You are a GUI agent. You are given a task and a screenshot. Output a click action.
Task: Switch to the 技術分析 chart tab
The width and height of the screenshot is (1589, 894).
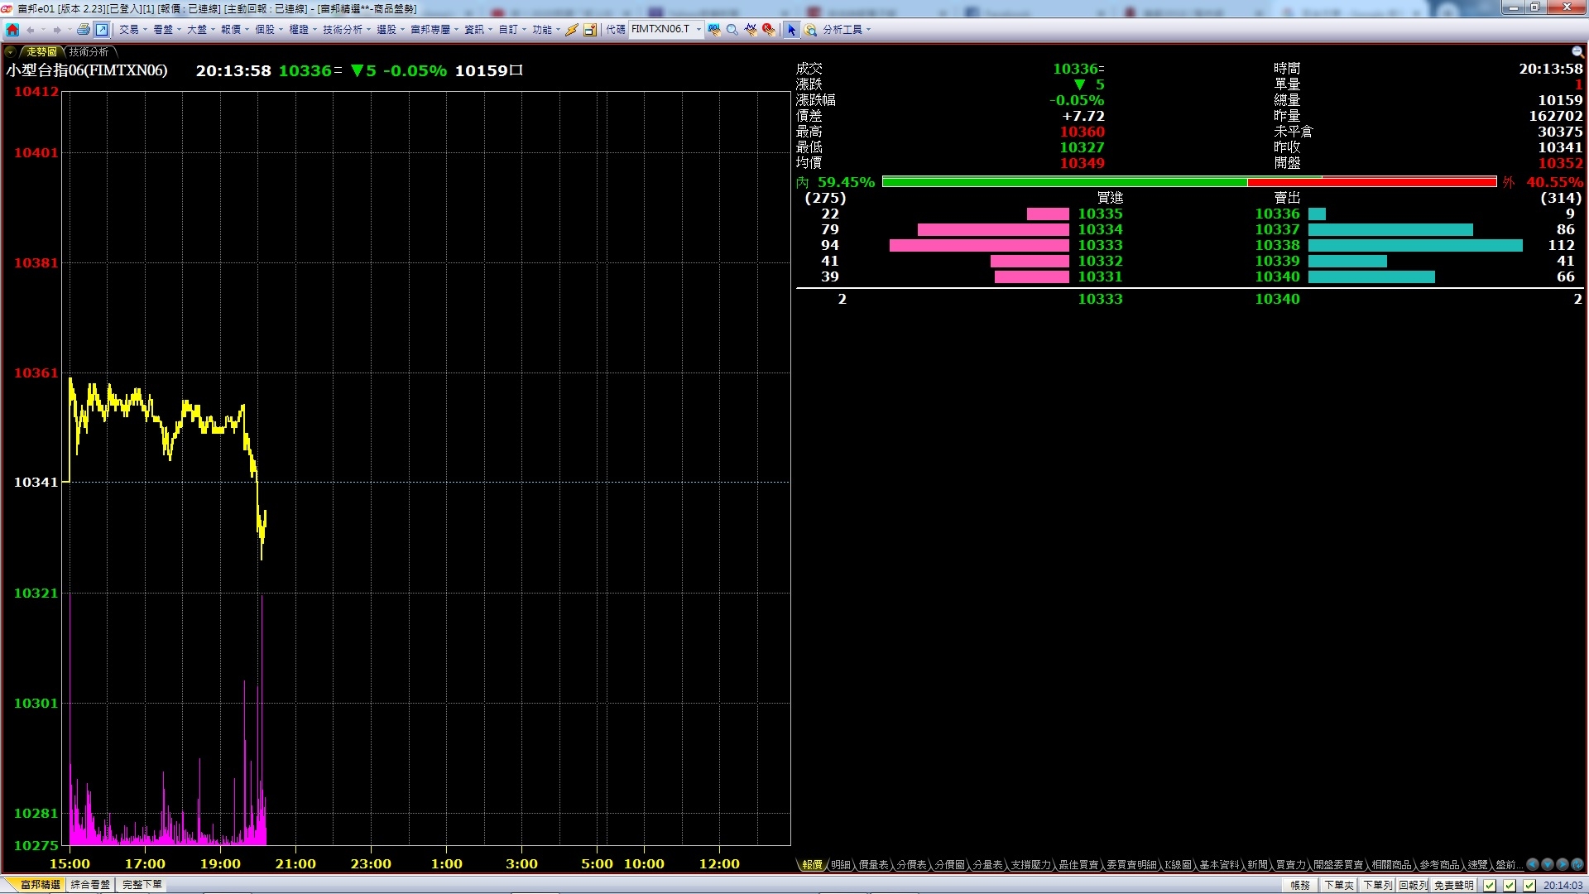(x=89, y=52)
